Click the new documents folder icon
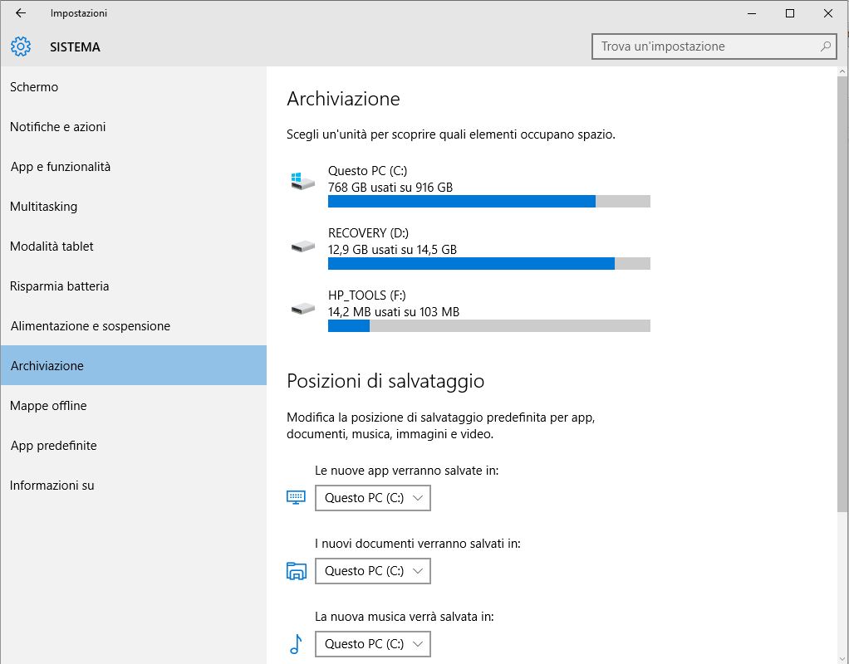Screen dimensions: 849x664 tap(297, 570)
